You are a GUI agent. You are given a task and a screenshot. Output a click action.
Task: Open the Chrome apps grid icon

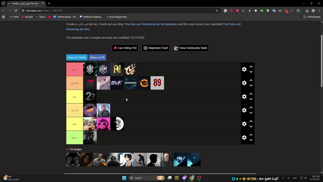(3, 17)
